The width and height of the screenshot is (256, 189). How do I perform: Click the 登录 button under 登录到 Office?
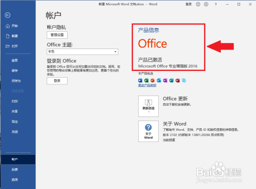57,81
